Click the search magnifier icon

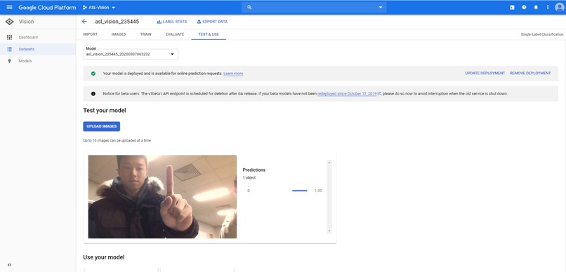[249, 7]
